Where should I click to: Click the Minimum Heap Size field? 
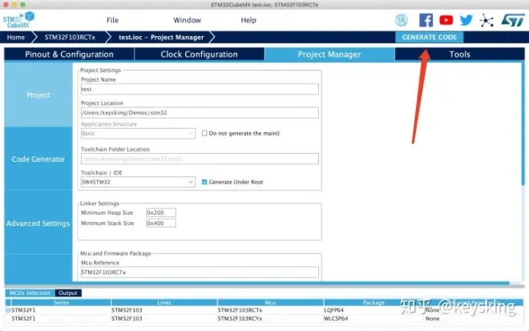pyautogui.click(x=161, y=212)
